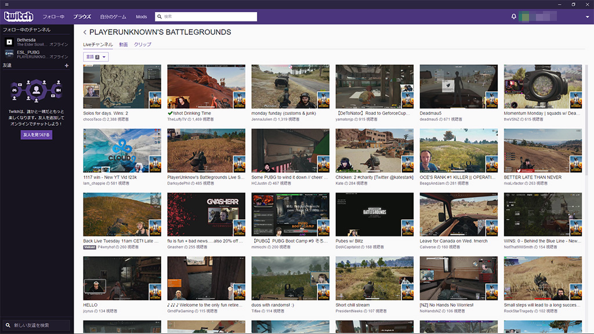Screen dimensions: 594x334
Task: Open the notifications bell
Action: [x=513, y=17]
